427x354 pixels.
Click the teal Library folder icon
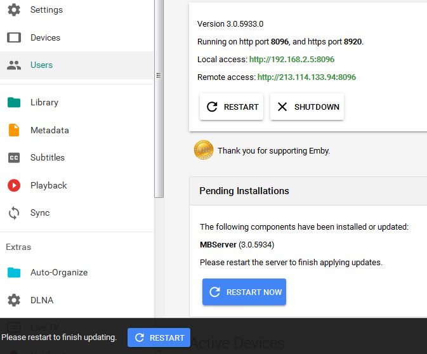[14, 102]
